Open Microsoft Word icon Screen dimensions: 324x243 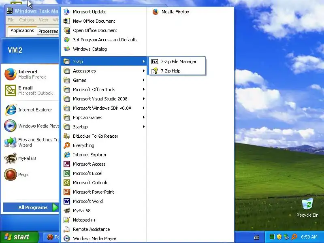[x=67, y=201]
